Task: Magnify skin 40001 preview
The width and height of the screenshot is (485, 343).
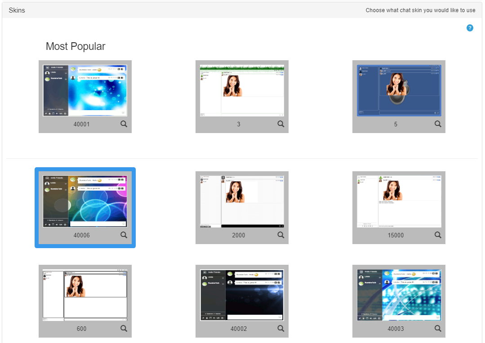Action: coord(124,124)
